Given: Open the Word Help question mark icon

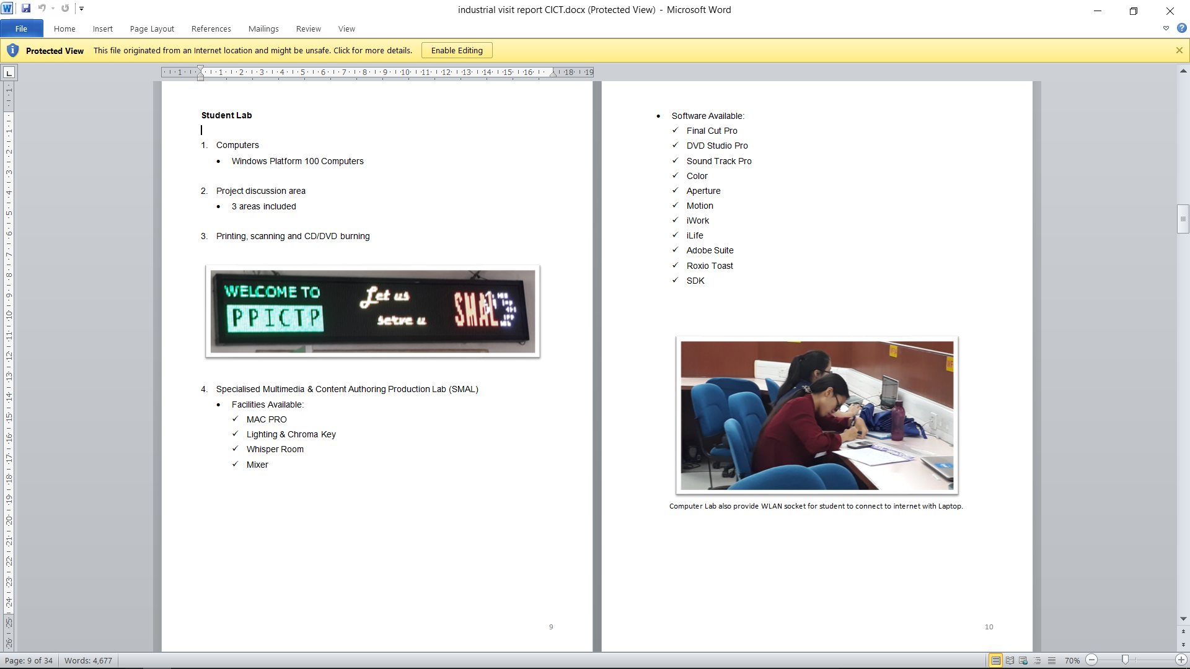Looking at the screenshot, I should [x=1181, y=28].
